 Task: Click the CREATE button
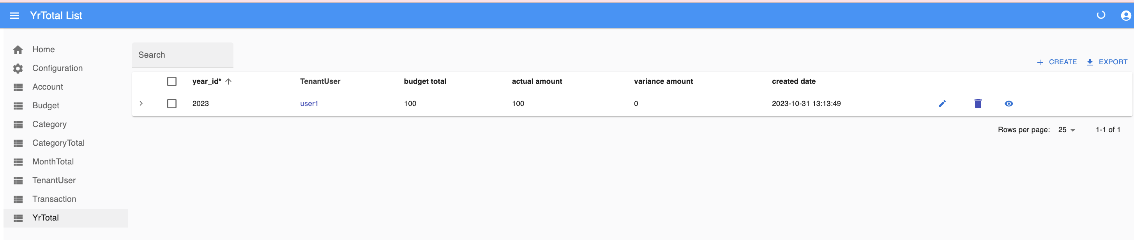pyautogui.click(x=1056, y=62)
